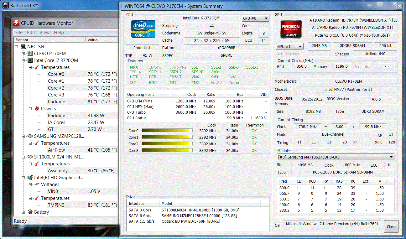
Task: Click the CLEVO P170EM motherboard icon in tree
Action: pyautogui.click(x=30, y=53)
